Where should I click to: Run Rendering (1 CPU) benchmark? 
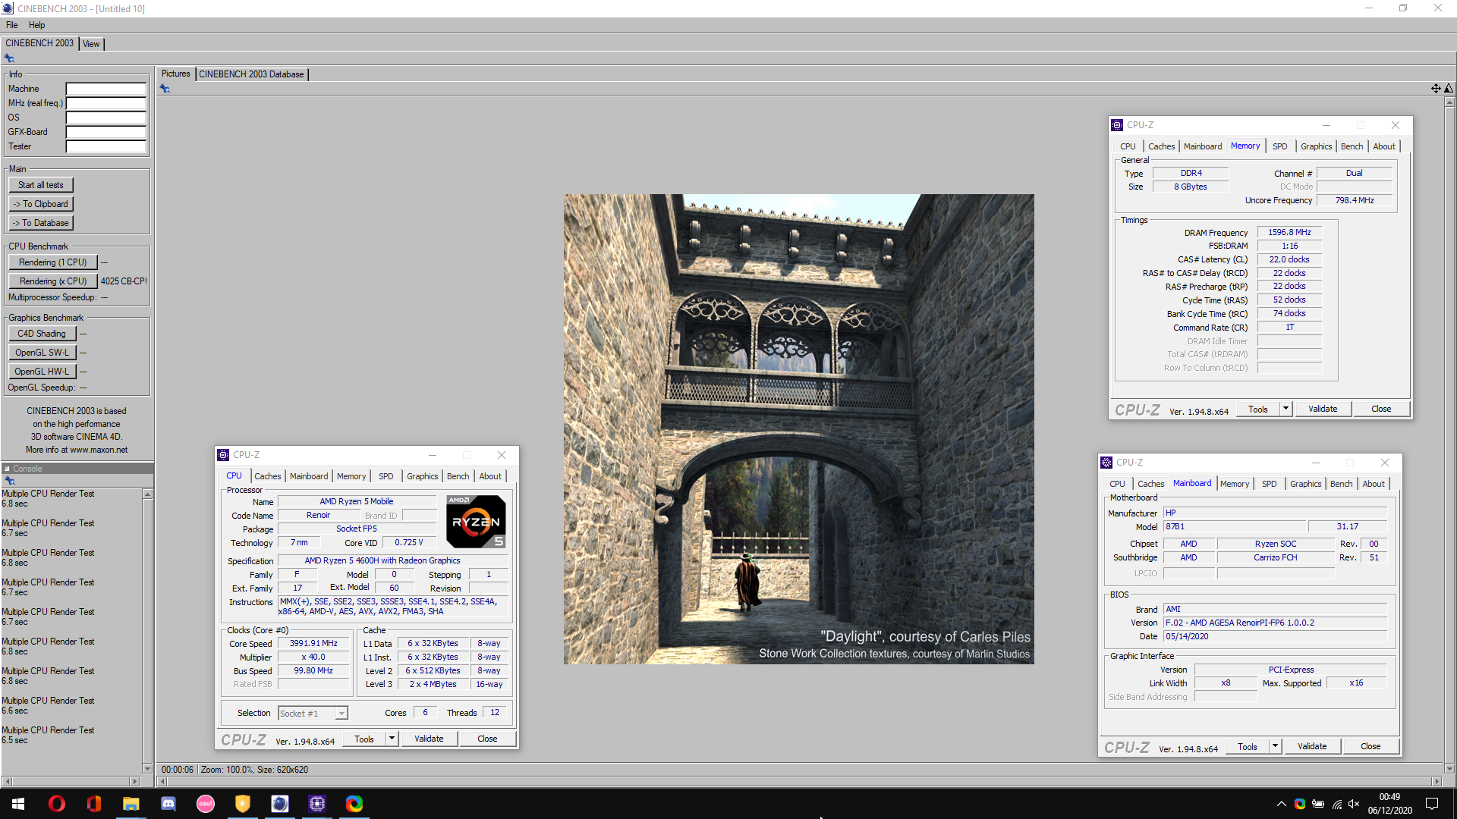pos(53,262)
